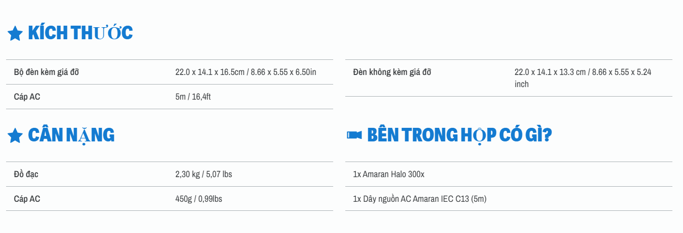Click the CÂN NẶNG section heading
This screenshot has width=683, height=233.
71,135
